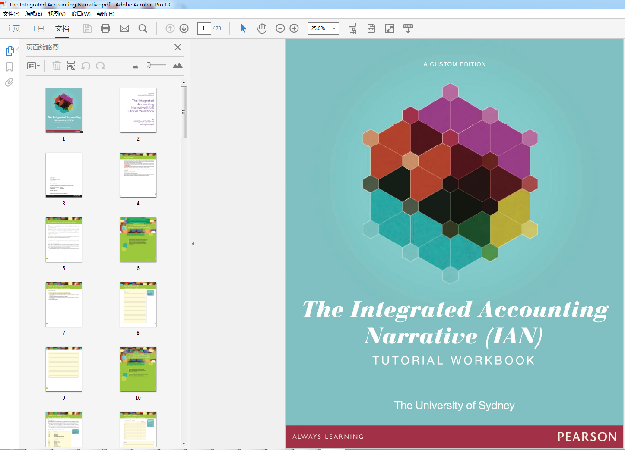Click the Save file icon
Image resolution: width=625 pixels, height=450 pixels.
click(87, 28)
